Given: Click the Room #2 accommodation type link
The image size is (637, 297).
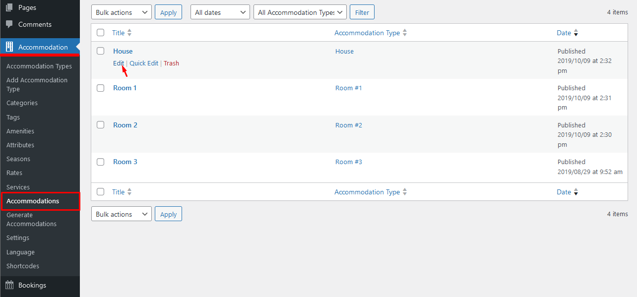Looking at the screenshot, I should point(349,125).
